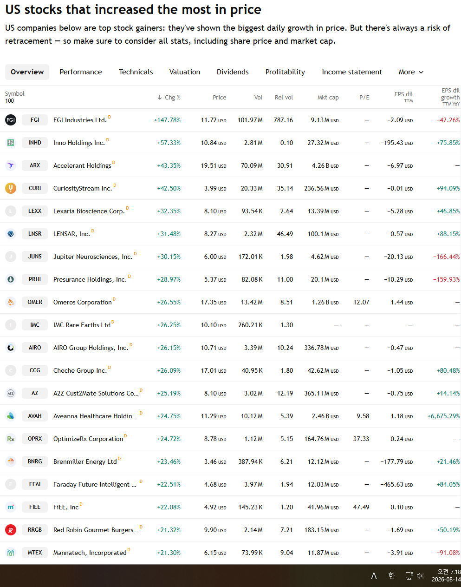461x587 pixels.
Task: Click OPRX P/E value 37.33
Action: pos(361,439)
